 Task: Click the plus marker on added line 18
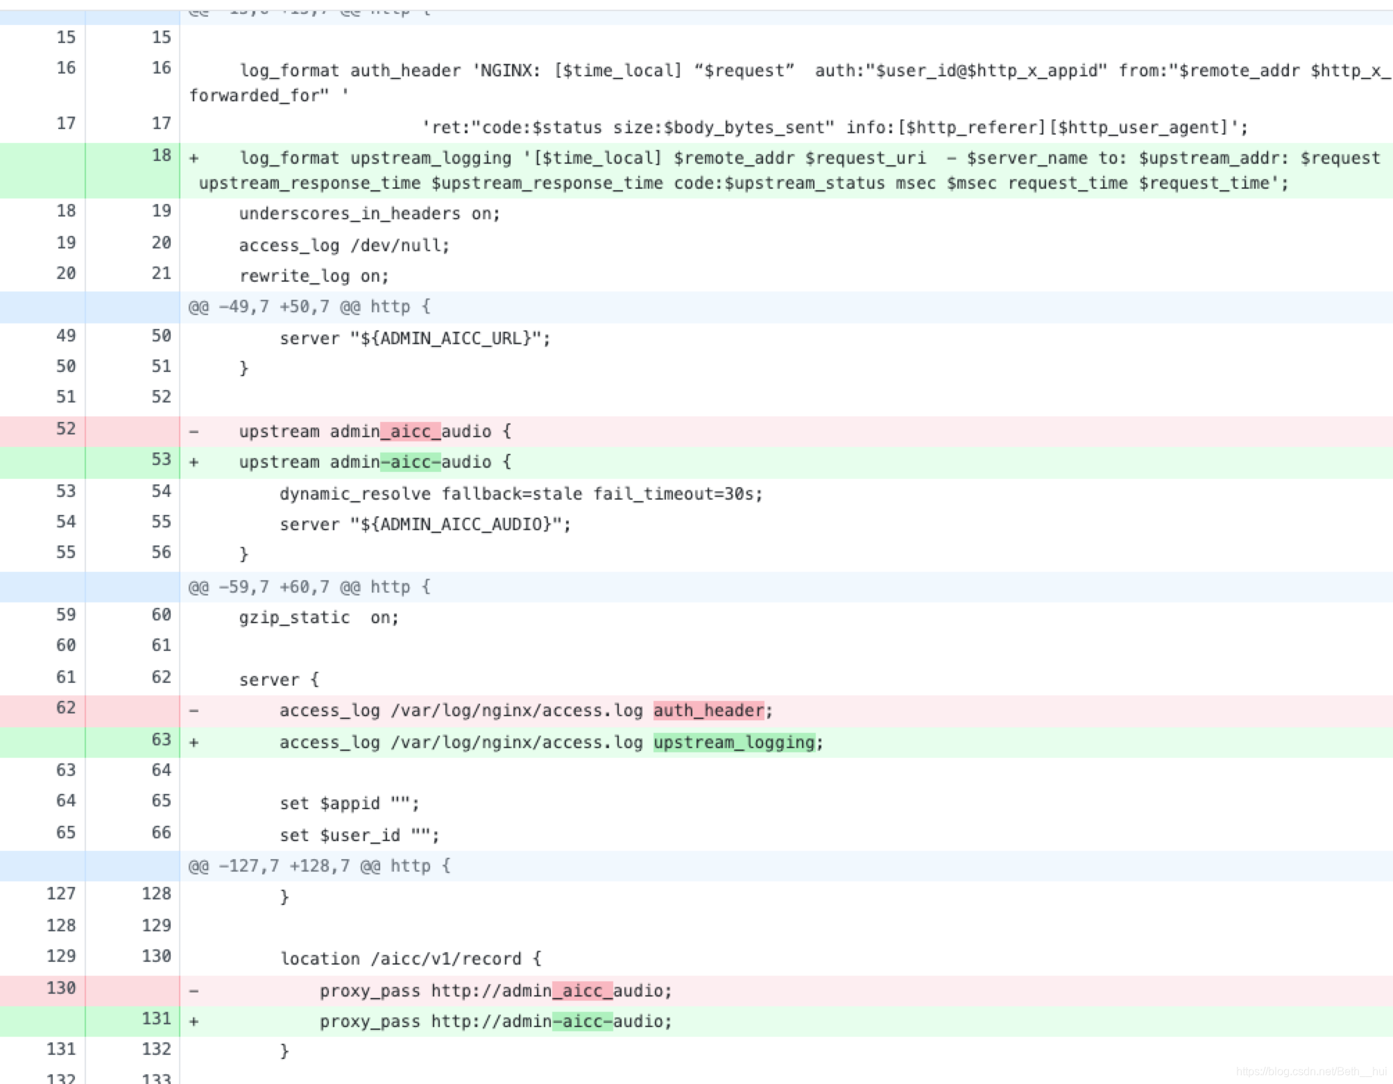pos(194,158)
